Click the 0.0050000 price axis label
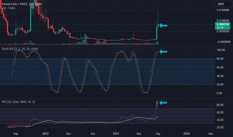The height and width of the screenshot is (137, 233). point(223,31)
